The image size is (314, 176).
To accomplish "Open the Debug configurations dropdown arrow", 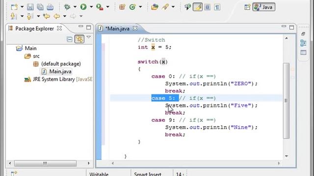I will pyautogui.click(x=75, y=7).
